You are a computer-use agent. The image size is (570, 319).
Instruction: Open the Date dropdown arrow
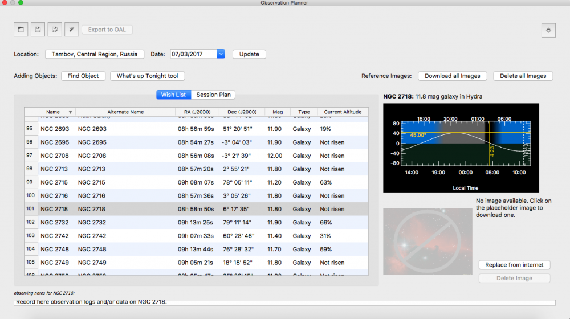click(x=221, y=54)
